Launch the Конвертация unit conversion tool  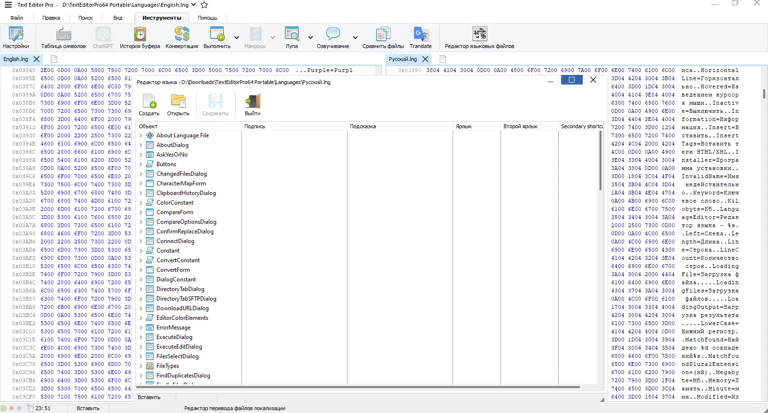point(182,37)
